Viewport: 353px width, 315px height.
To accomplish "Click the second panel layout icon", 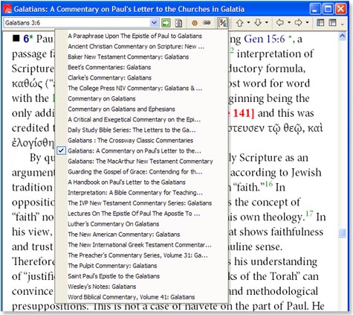I will tap(332, 23).
